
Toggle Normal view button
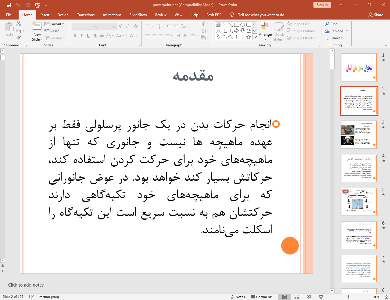pyautogui.click(x=284, y=297)
